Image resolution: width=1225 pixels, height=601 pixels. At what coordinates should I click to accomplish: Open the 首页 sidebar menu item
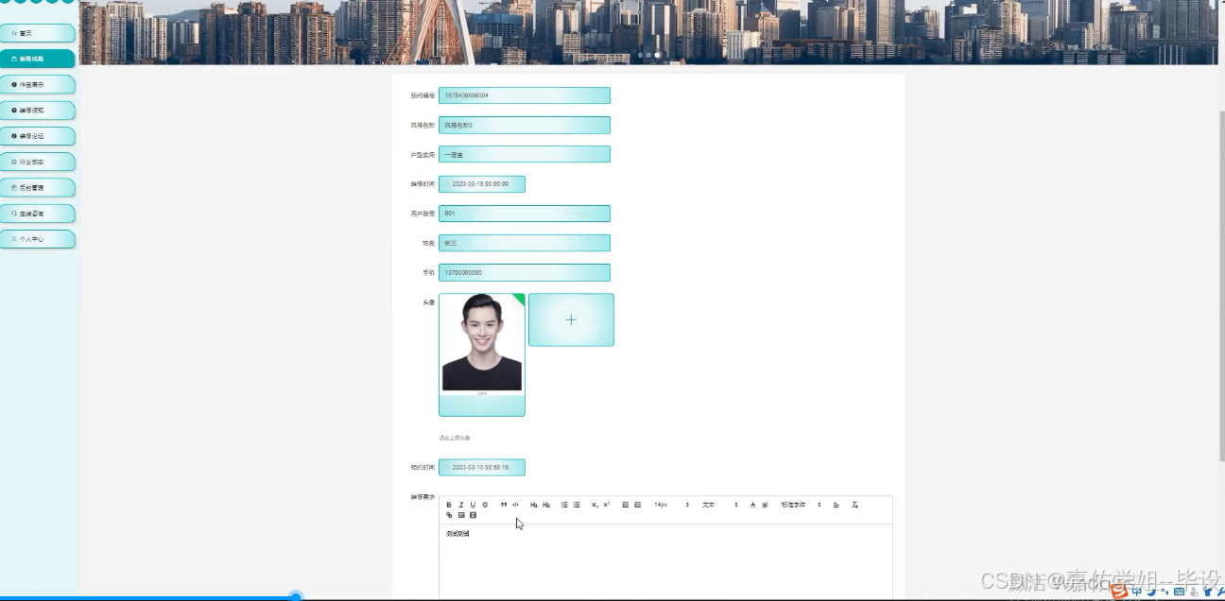[x=38, y=33]
